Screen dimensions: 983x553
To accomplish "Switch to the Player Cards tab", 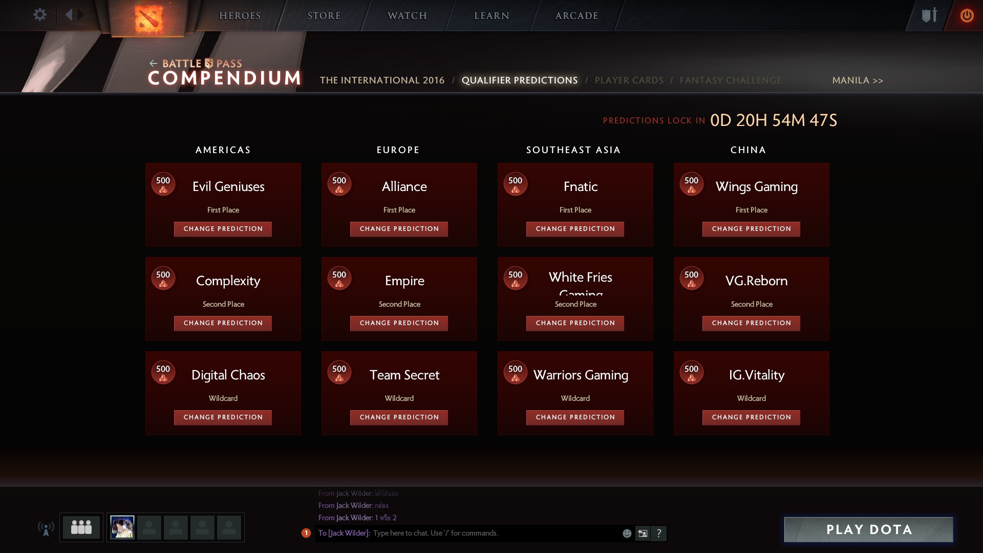I will coord(629,80).
